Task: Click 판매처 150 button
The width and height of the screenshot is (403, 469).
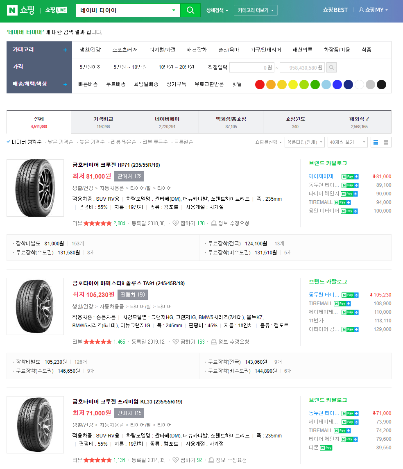Action: pos(133,295)
